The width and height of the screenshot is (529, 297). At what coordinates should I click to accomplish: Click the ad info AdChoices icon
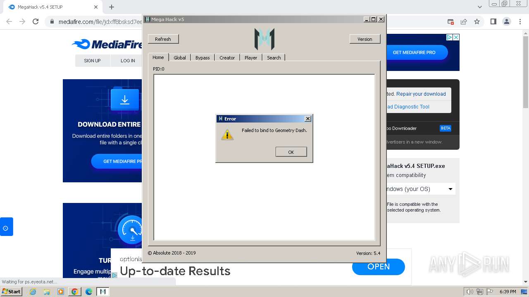[449, 37]
